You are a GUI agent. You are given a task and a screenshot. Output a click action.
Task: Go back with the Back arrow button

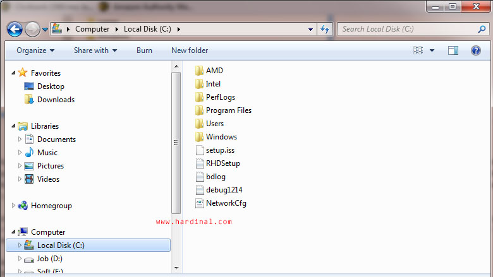[15, 30]
